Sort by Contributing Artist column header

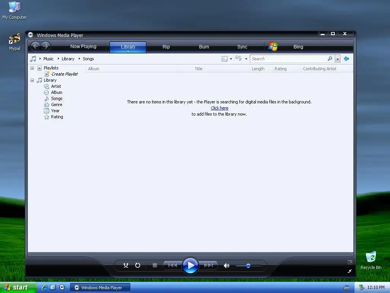click(327, 69)
